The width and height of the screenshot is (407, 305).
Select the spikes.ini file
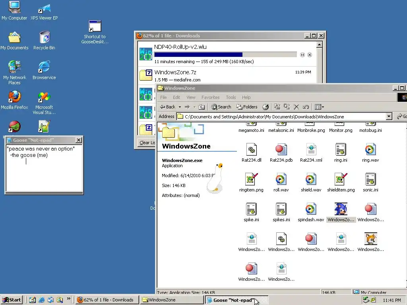click(281, 209)
